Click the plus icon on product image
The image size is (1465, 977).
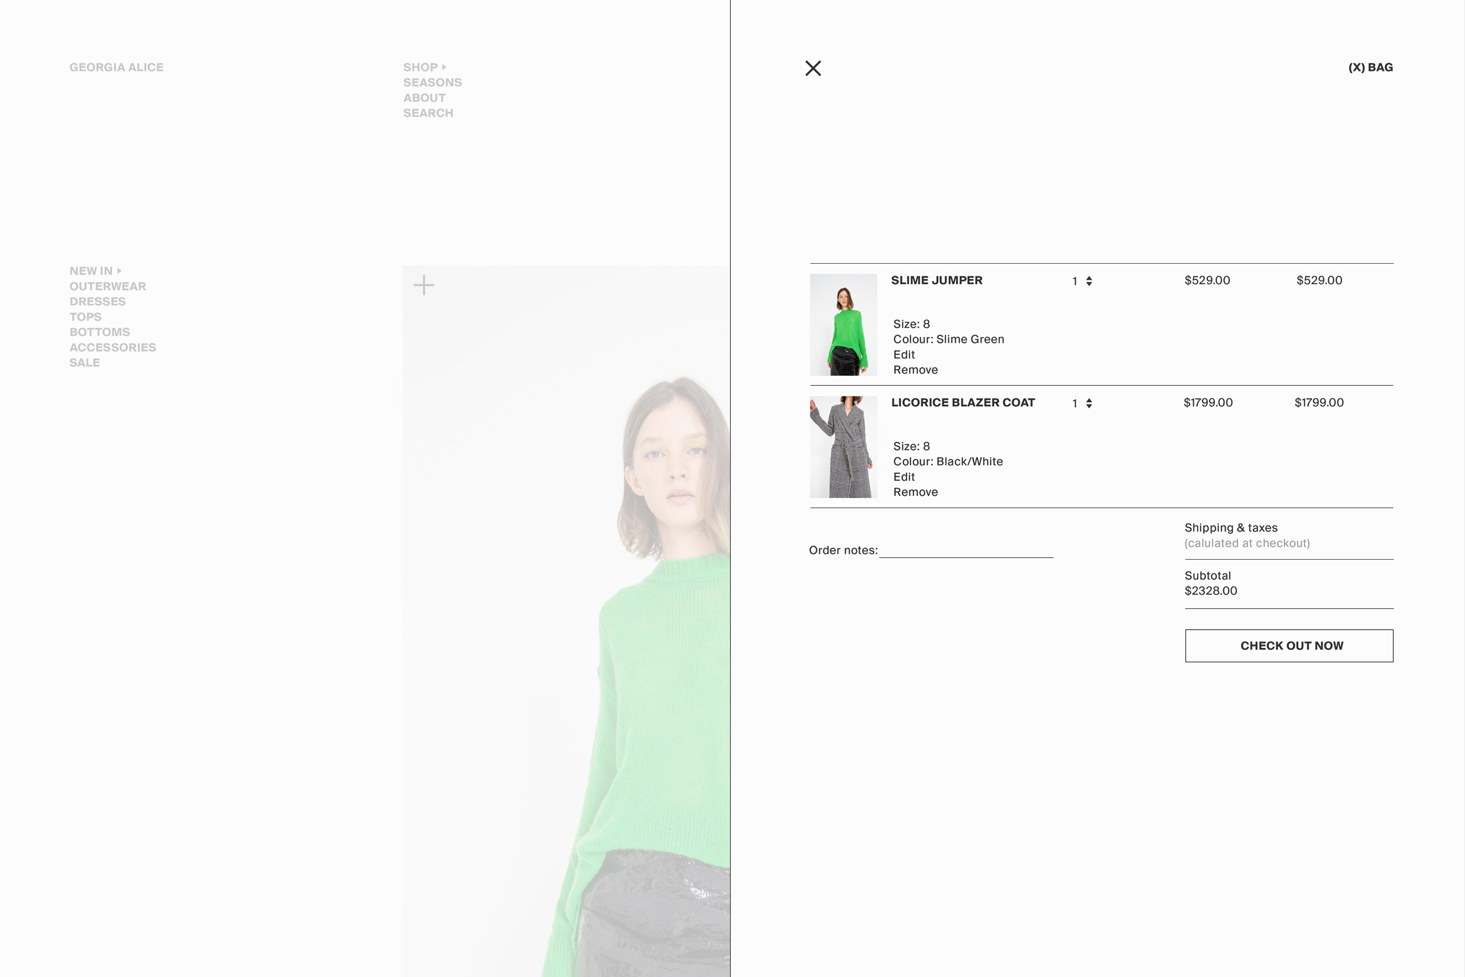[424, 285]
